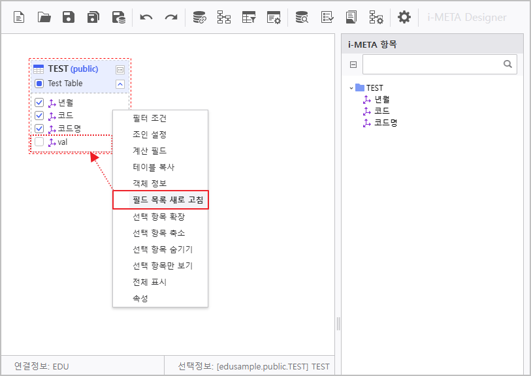Select the TEST folder label in tree
This screenshot has width=531, height=376.
tap(374, 88)
